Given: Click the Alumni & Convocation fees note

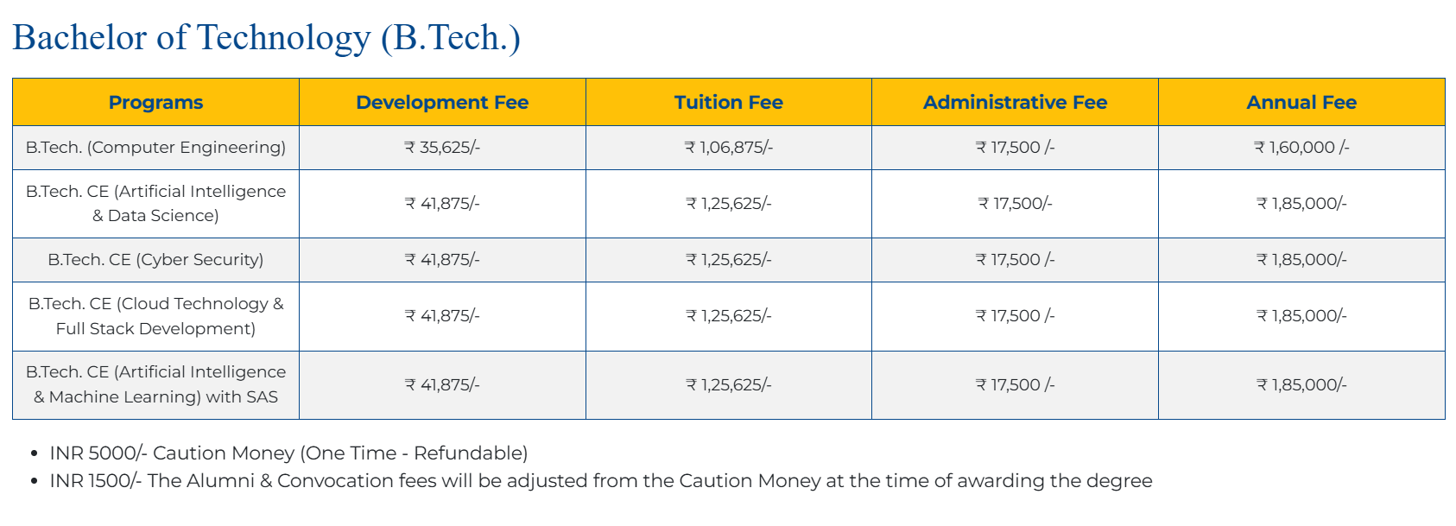Looking at the screenshot, I should click(x=600, y=480).
